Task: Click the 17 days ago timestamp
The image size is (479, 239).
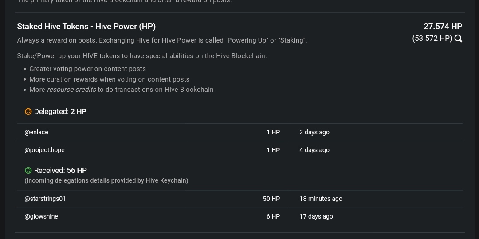Action: click(x=316, y=216)
